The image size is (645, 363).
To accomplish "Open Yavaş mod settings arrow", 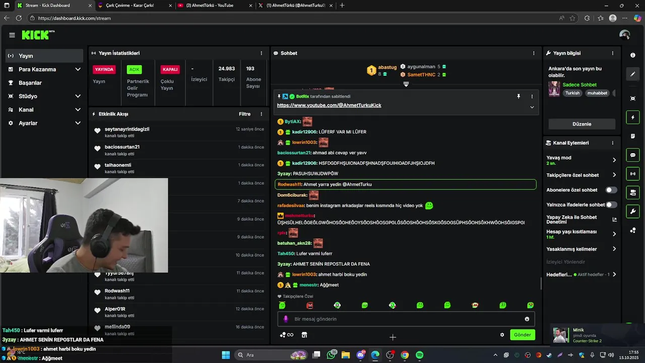I will click(x=614, y=160).
